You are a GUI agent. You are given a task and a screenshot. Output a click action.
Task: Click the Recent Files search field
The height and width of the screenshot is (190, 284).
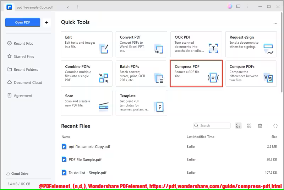click(x=212, y=126)
